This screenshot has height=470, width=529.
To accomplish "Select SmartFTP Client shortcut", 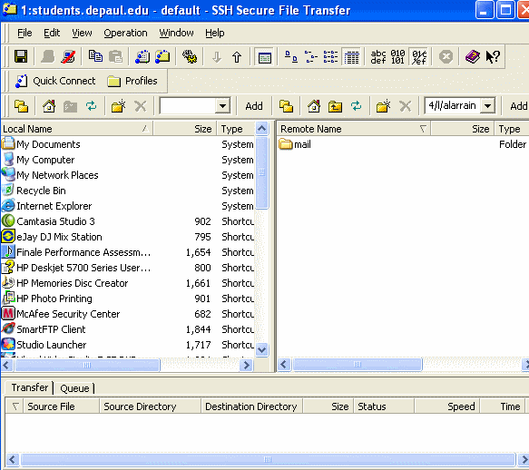I will point(44,329).
